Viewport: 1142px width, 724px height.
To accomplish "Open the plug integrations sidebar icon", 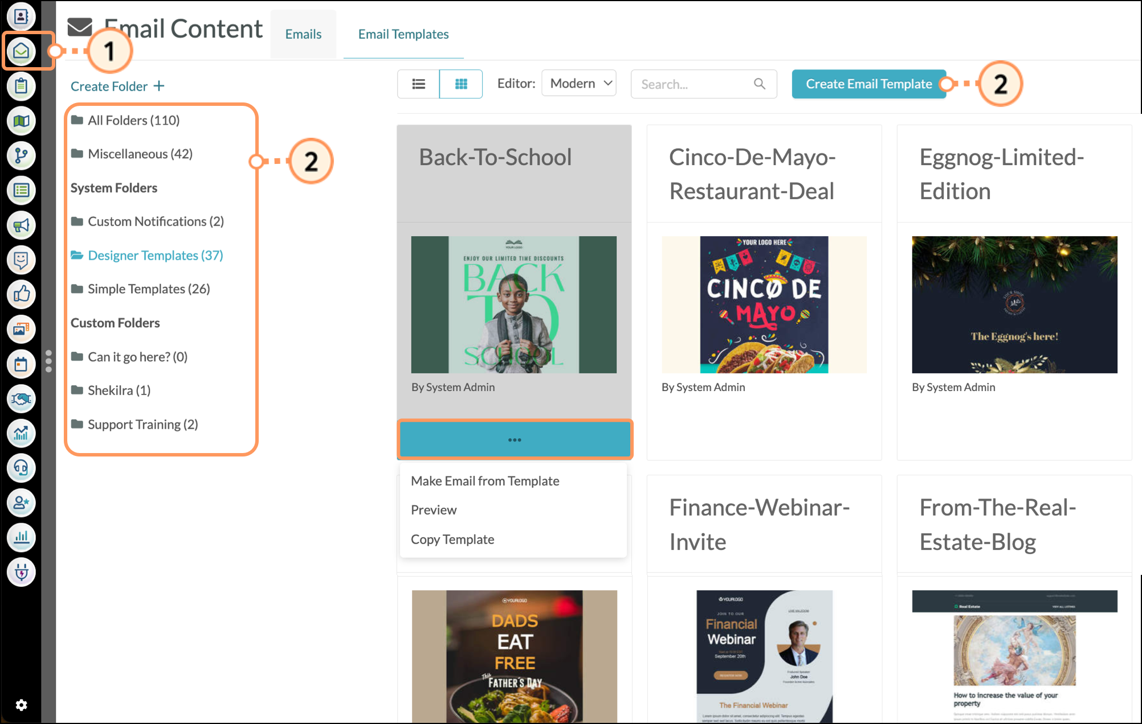I will coord(21,572).
